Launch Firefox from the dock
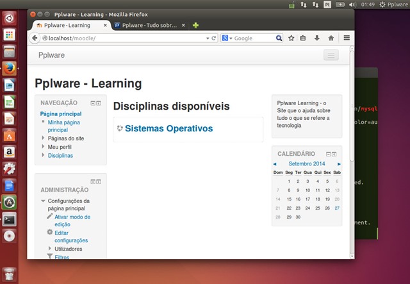The width and height of the screenshot is (410, 284). 9,69
